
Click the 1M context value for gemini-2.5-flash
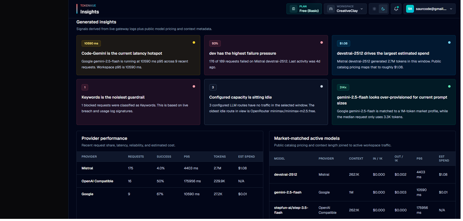point(351,192)
